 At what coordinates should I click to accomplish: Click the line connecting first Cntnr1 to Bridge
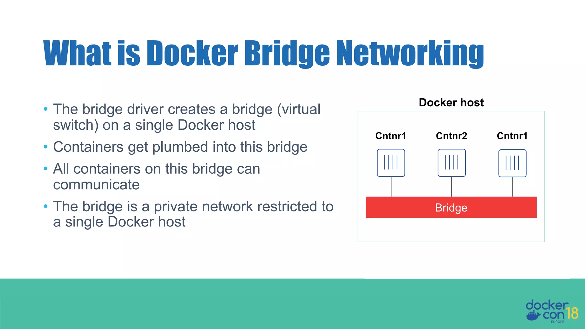tap(391, 187)
